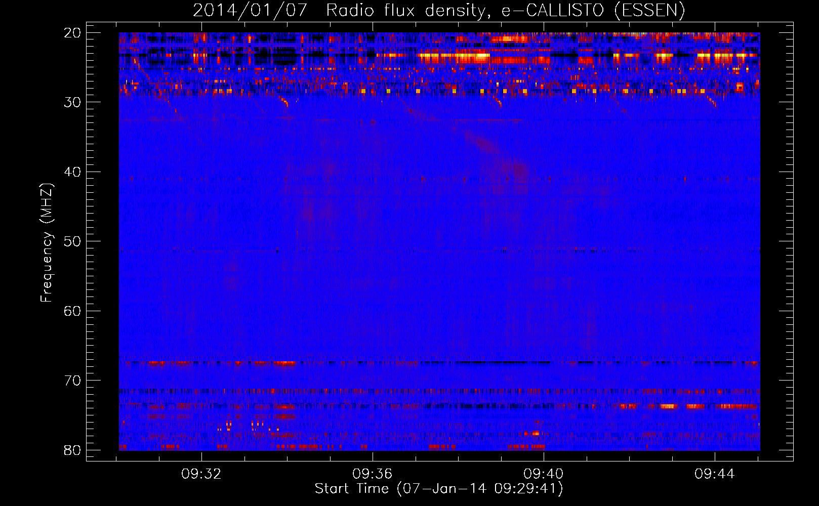Click the 70 MHz frequency tick label
This screenshot has height=506, width=819.
[72, 381]
